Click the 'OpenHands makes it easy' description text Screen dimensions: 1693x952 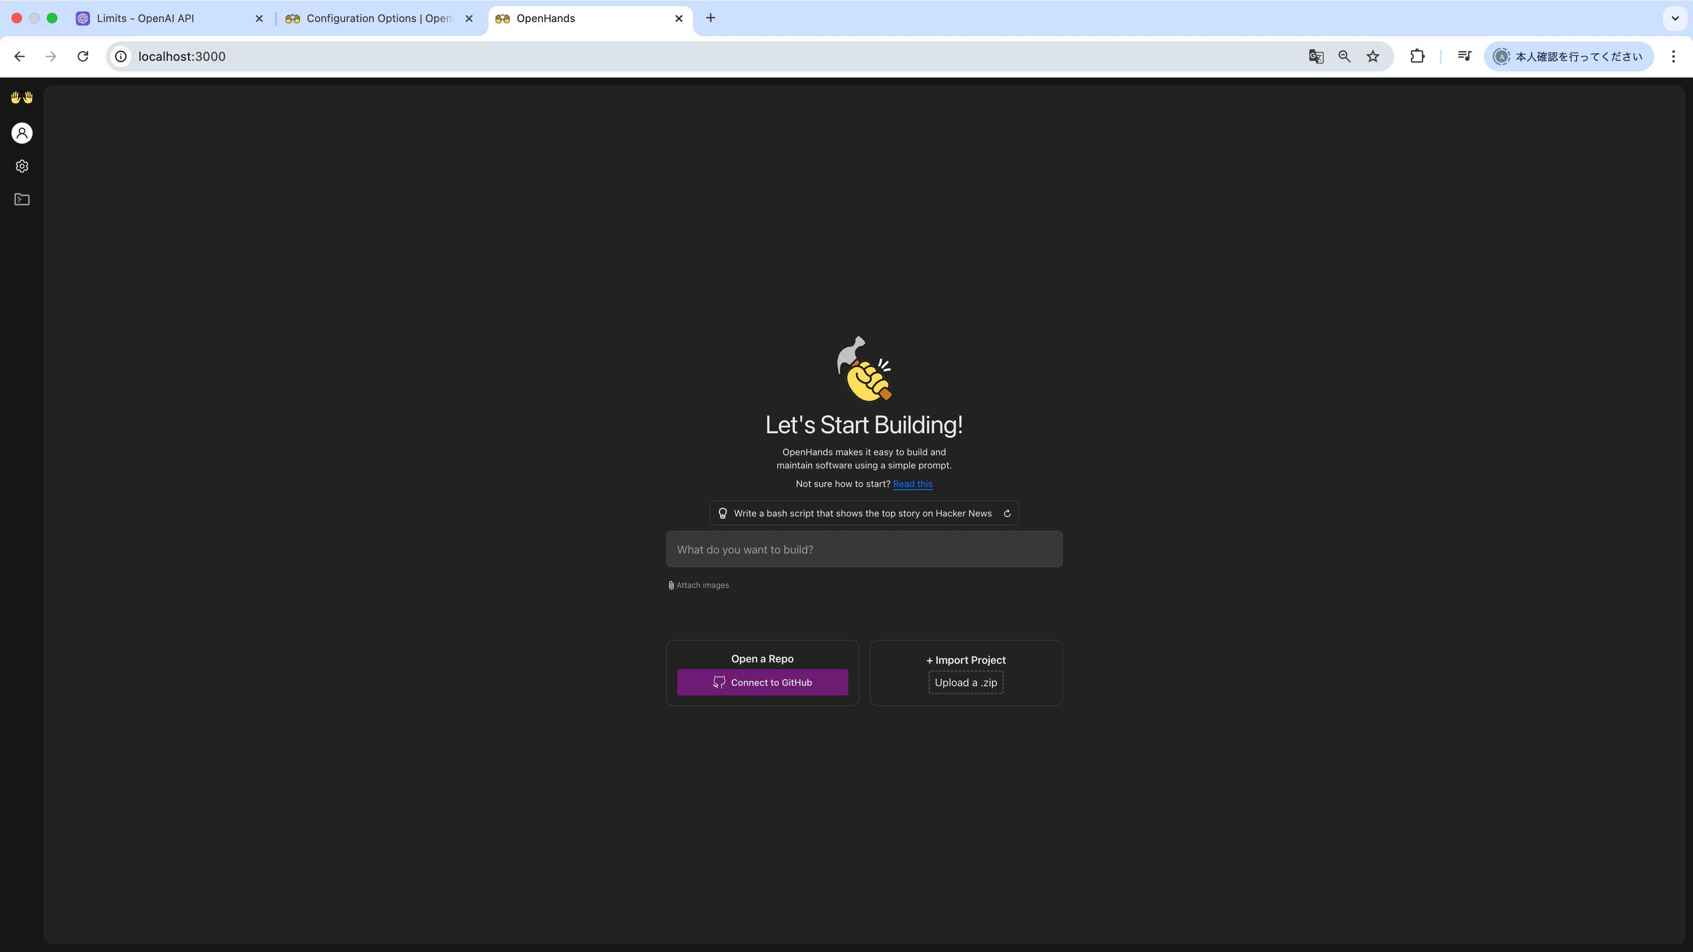tap(864, 458)
